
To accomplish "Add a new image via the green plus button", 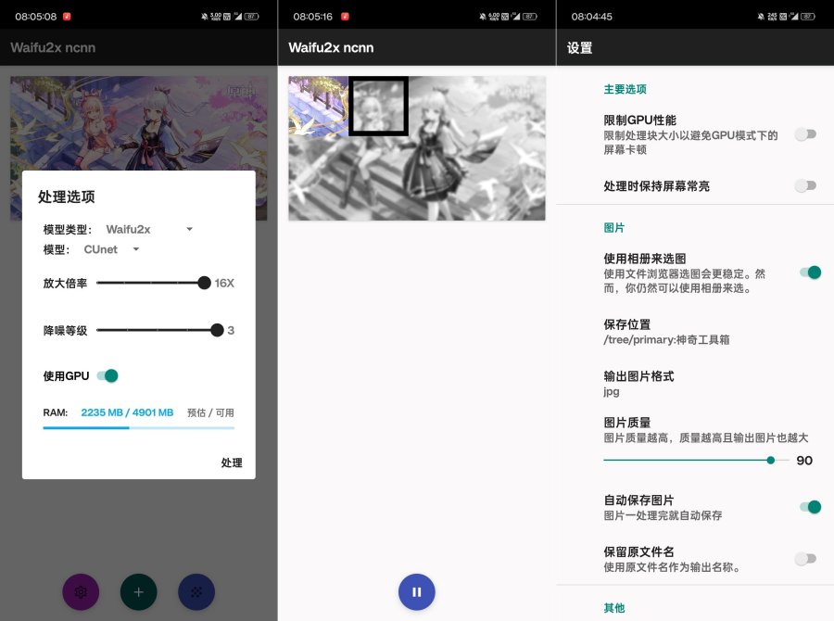I will (138, 591).
